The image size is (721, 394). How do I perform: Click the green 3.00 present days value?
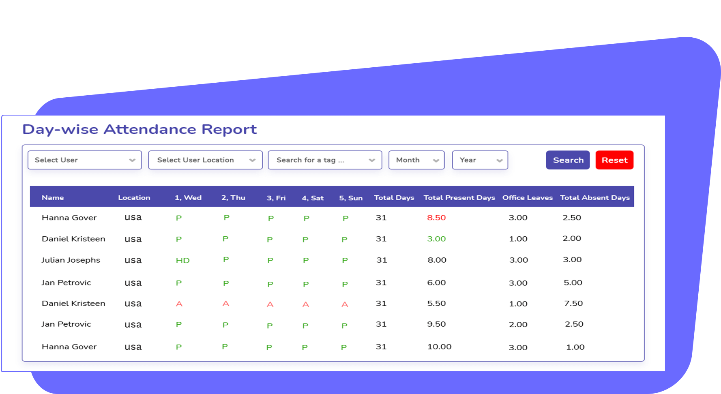click(436, 239)
